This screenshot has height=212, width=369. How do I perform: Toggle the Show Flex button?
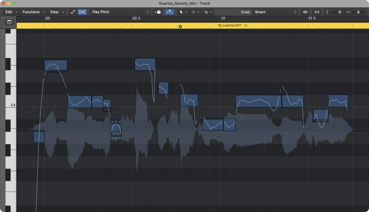click(82, 12)
